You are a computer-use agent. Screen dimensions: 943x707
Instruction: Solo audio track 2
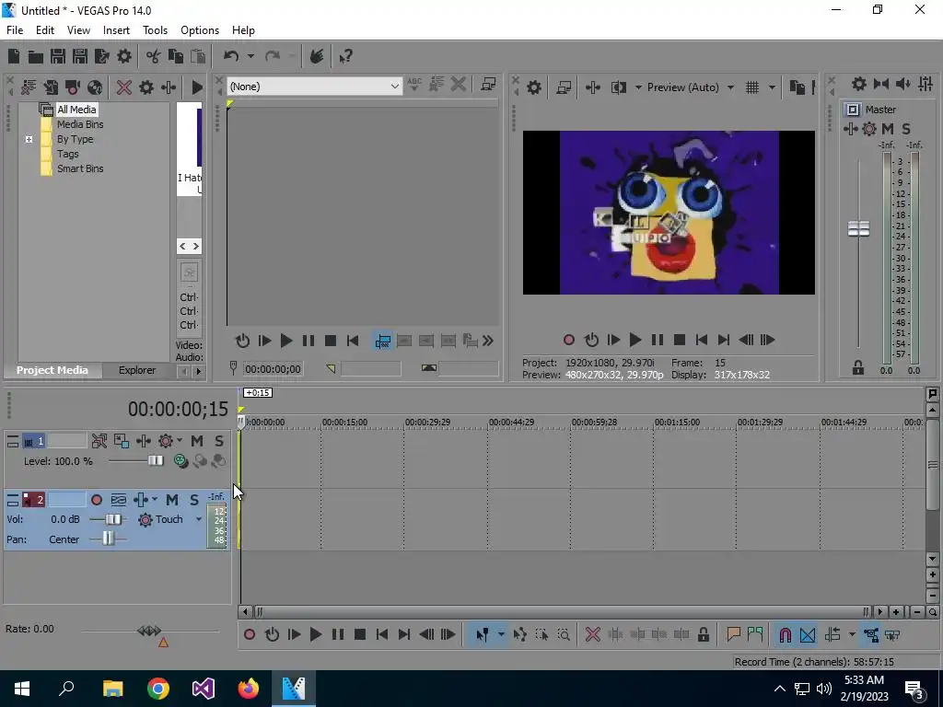[x=194, y=500]
